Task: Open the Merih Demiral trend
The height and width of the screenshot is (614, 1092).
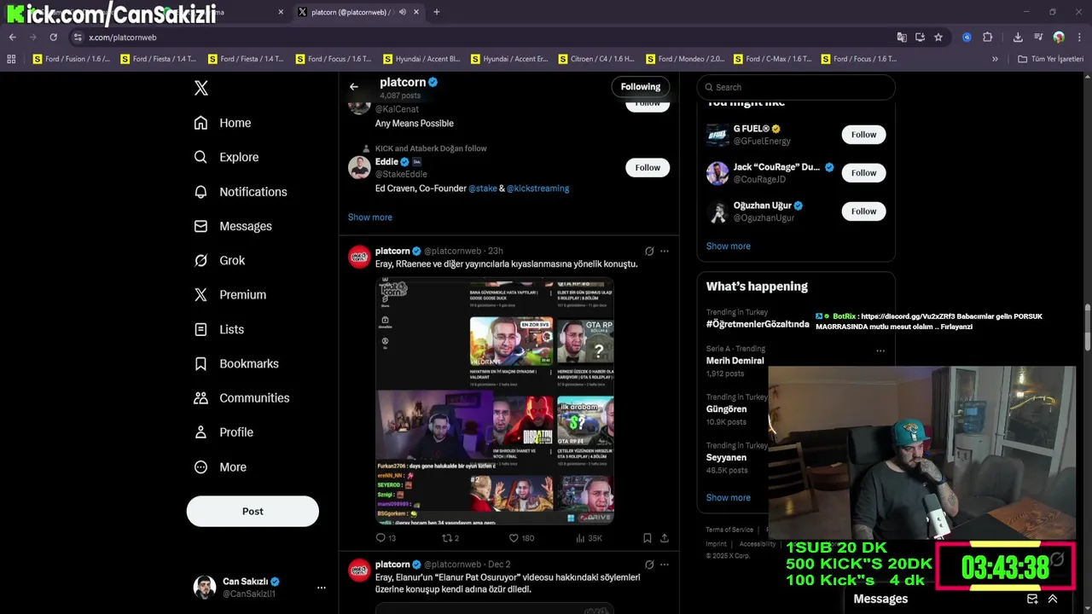Action: (x=735, y=361)
